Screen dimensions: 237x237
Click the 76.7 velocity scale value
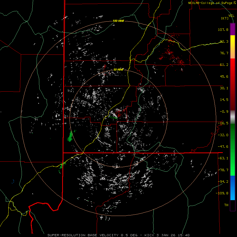pos(224,53)
